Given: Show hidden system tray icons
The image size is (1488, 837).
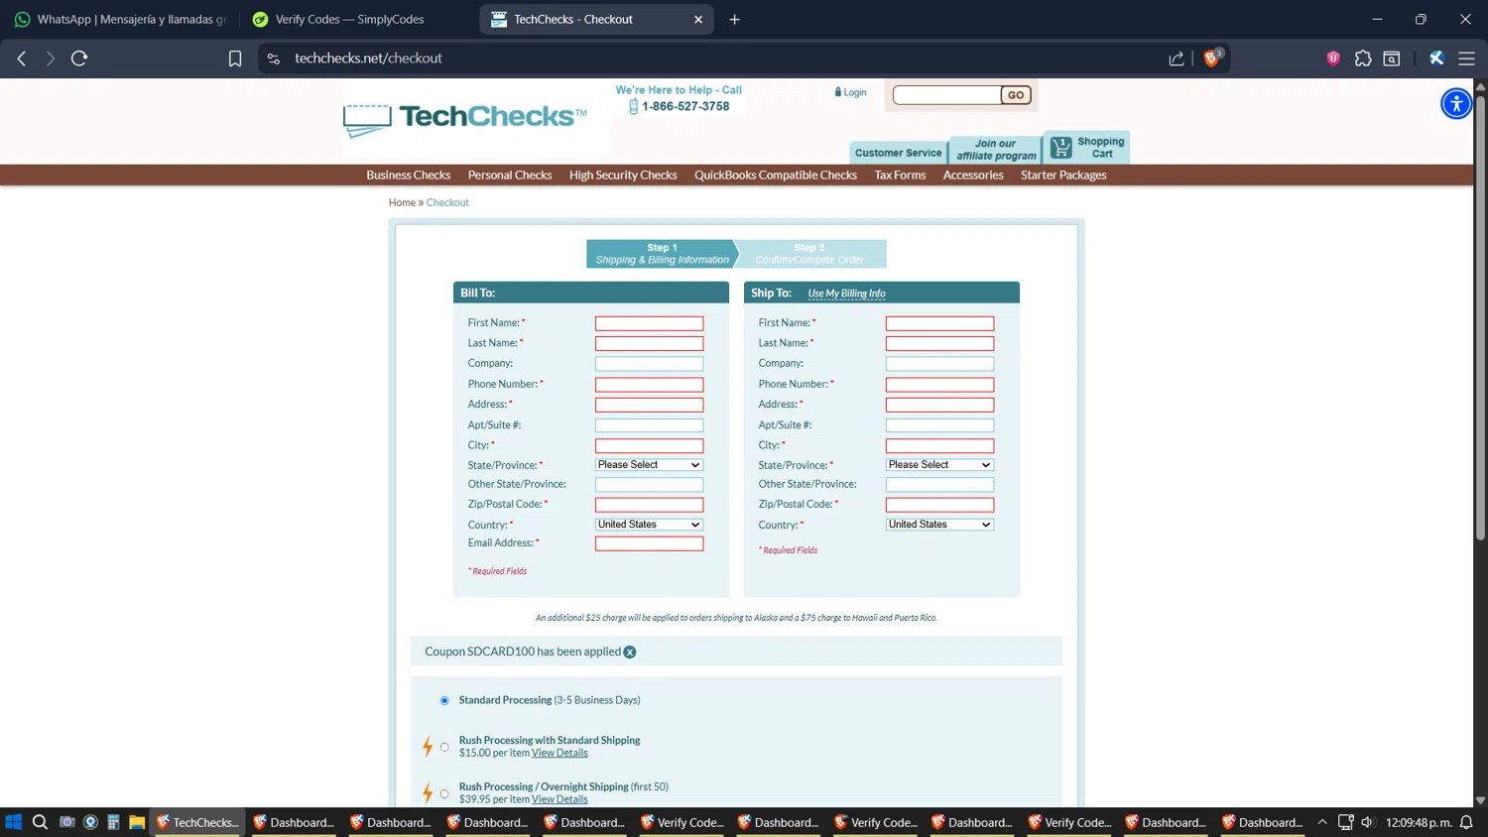Looking at the screenshot, I should tap(1322, 822).
